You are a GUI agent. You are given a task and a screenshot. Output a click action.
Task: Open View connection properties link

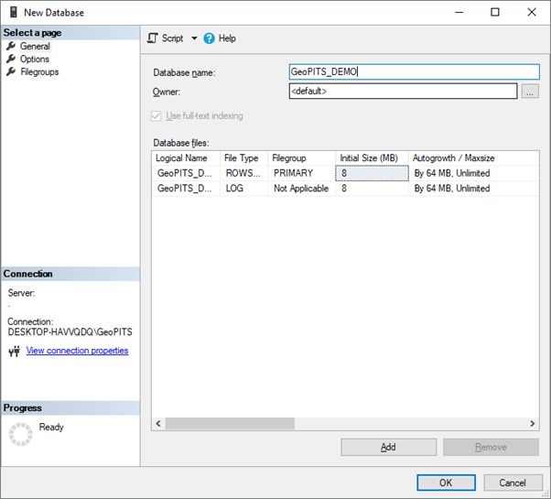77,351
